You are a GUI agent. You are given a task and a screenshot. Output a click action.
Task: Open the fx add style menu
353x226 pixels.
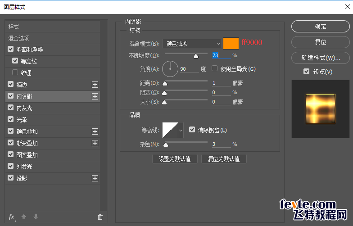[x=12, y=217]
